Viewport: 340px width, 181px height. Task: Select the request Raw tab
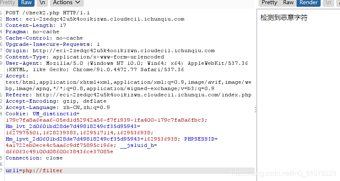(x=26, y=3)
